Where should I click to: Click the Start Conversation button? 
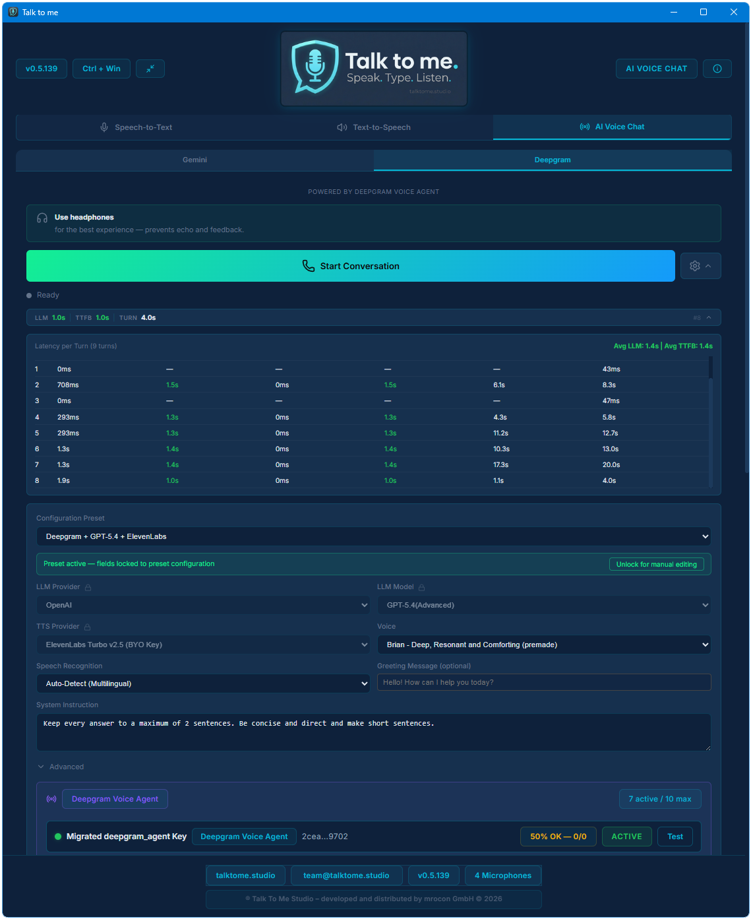click(351, 266)
